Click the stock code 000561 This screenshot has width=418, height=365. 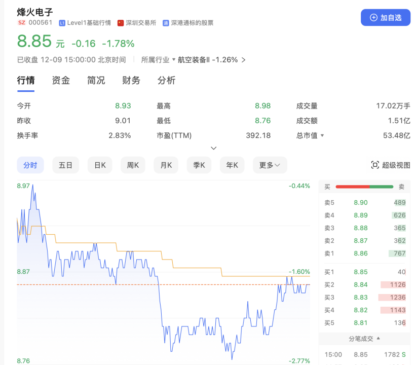pyautogui.click(x=41, y=23)
